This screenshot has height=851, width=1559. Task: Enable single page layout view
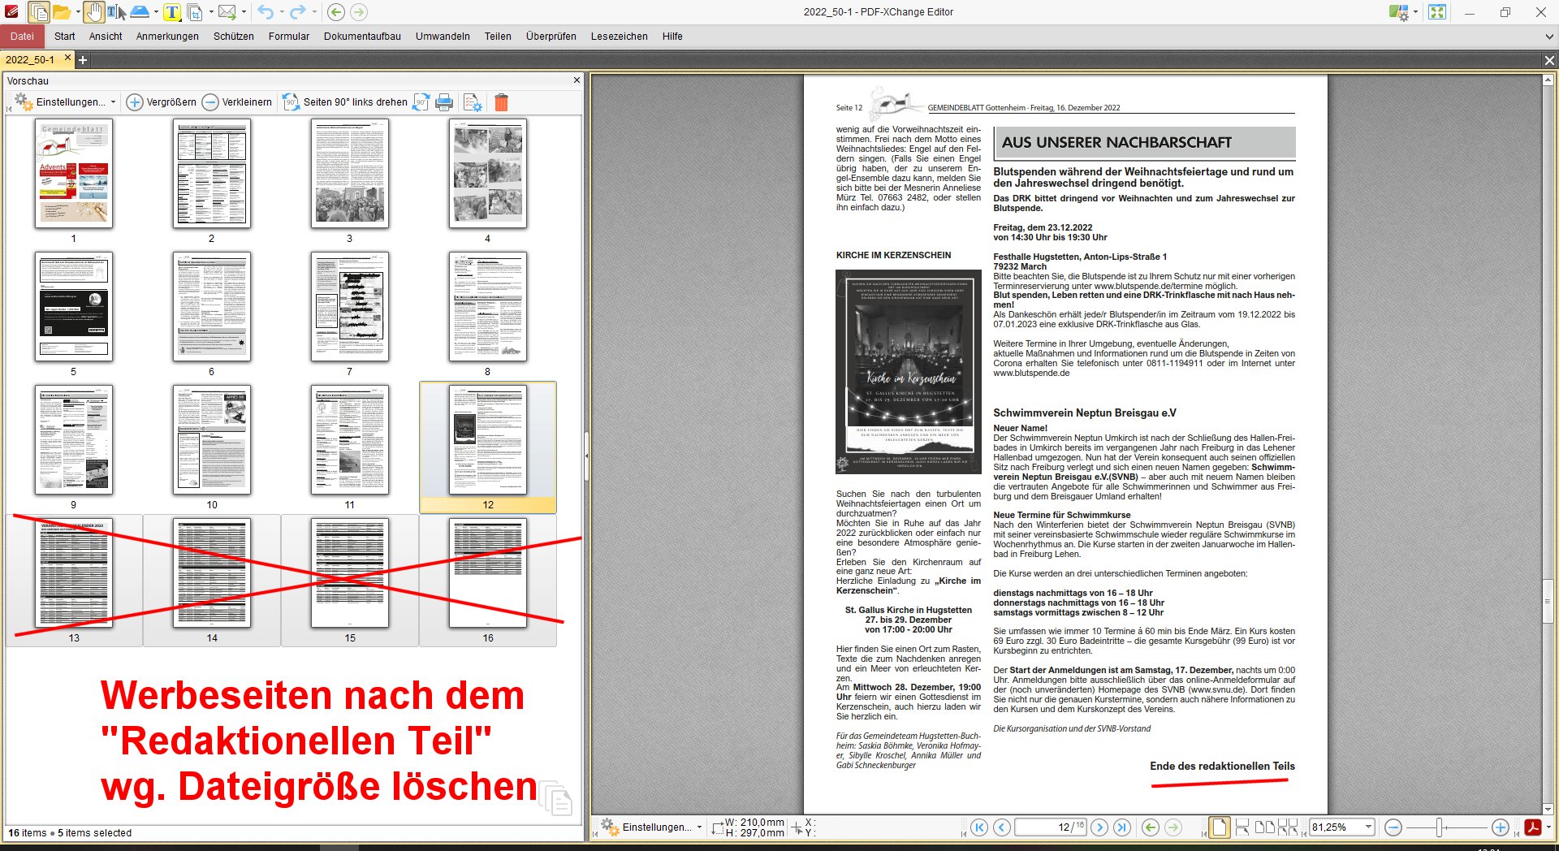(x=1219, y=827)
